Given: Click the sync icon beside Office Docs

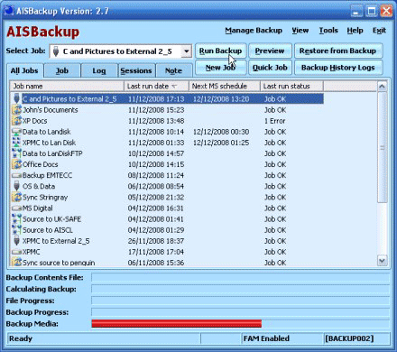Looking at the screenshot, I should pos(16,164).
